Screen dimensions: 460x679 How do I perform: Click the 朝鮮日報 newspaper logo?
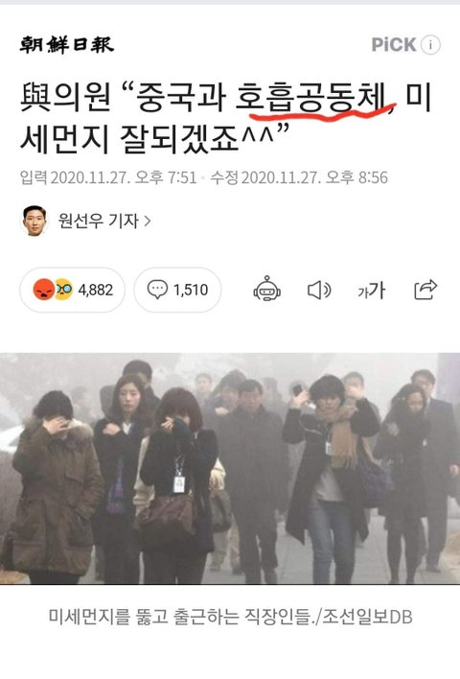point(67,45)
